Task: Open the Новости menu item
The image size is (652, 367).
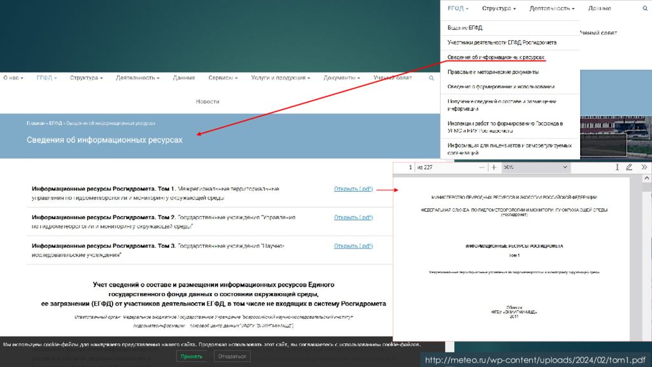Action: coord(208,101)
